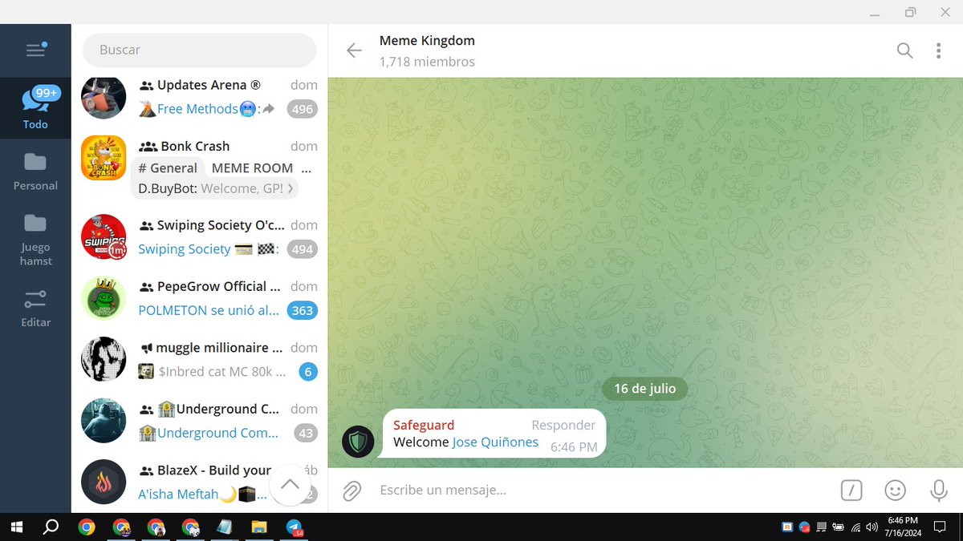Click the scroll-to-top arrow button
963x541 pixels.
290,483
